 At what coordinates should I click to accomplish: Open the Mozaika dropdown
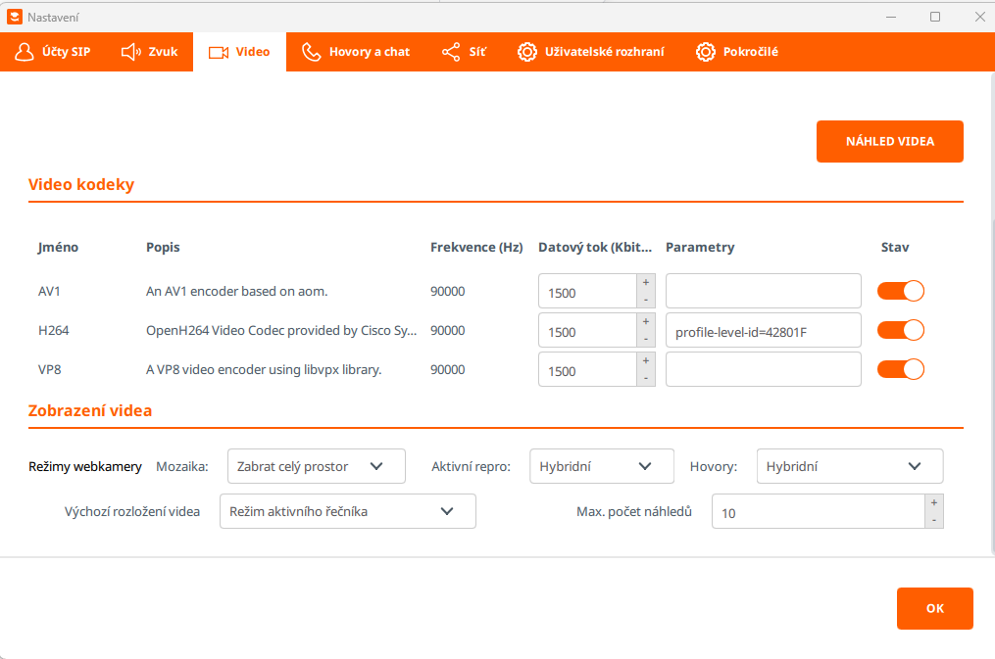click(316, 467)
